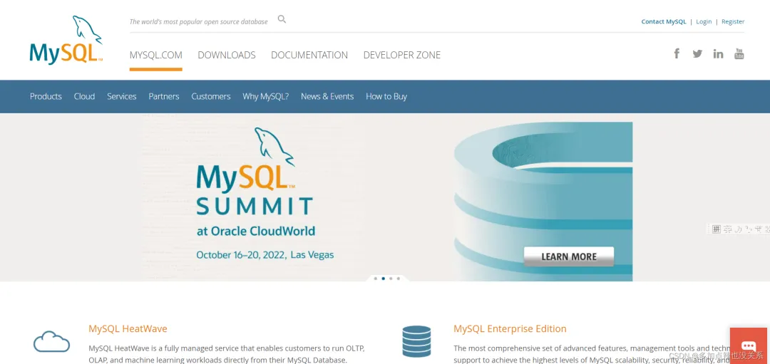Open the Products menu
770x364 pixels.
46,96
